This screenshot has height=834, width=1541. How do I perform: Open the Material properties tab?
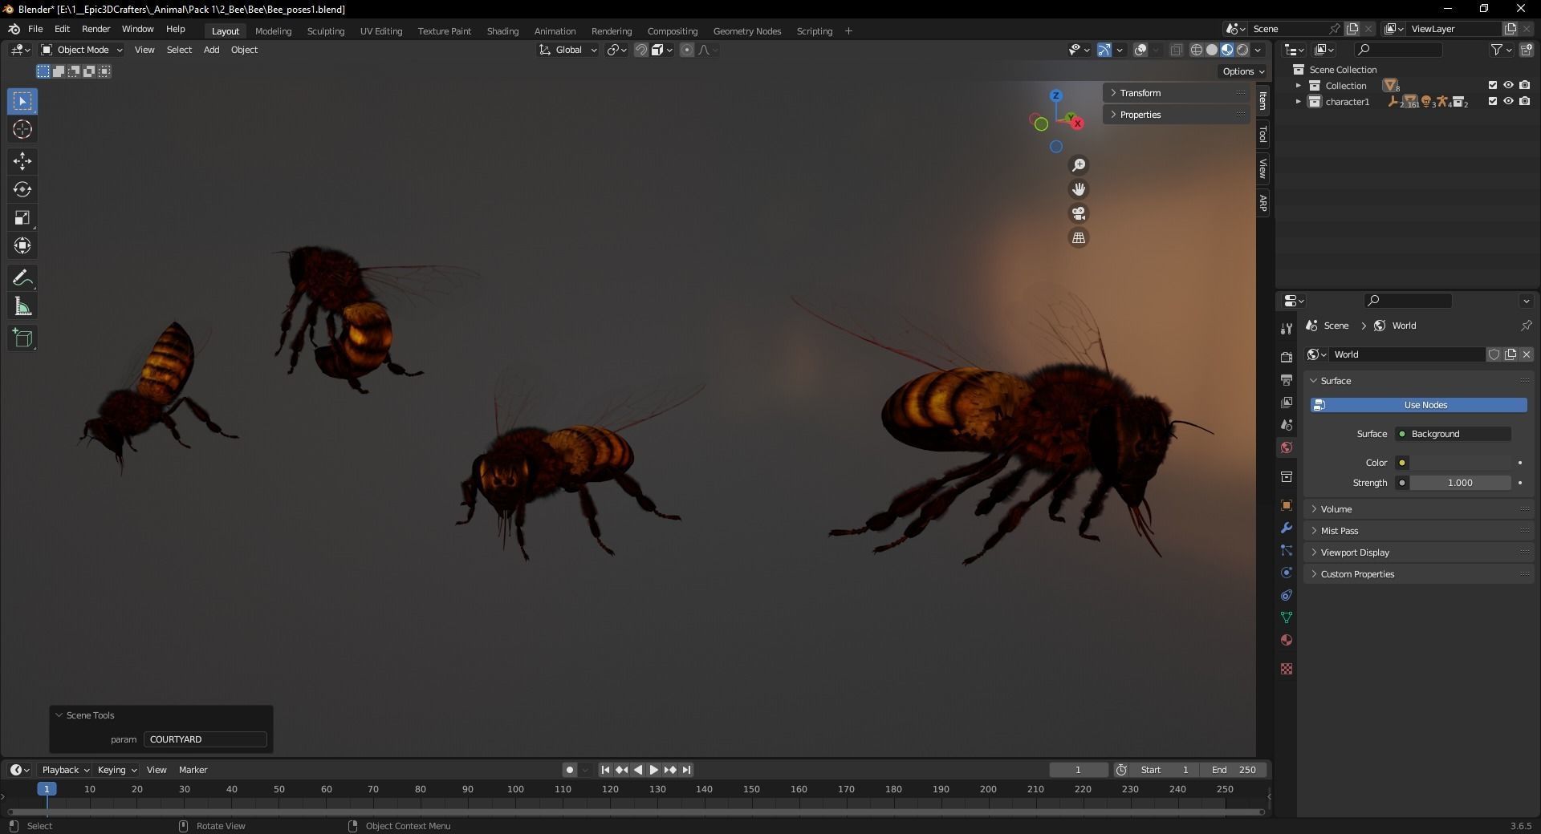click(1287, 640)
